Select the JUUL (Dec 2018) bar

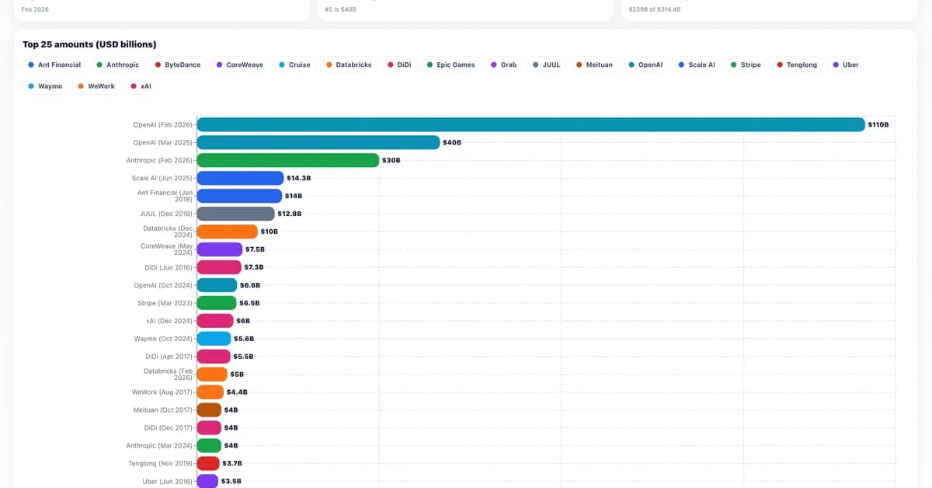(236, 214)
